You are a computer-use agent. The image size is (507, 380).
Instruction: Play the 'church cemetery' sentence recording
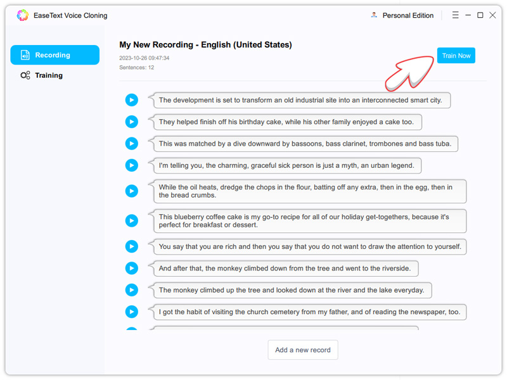(132, 312)
